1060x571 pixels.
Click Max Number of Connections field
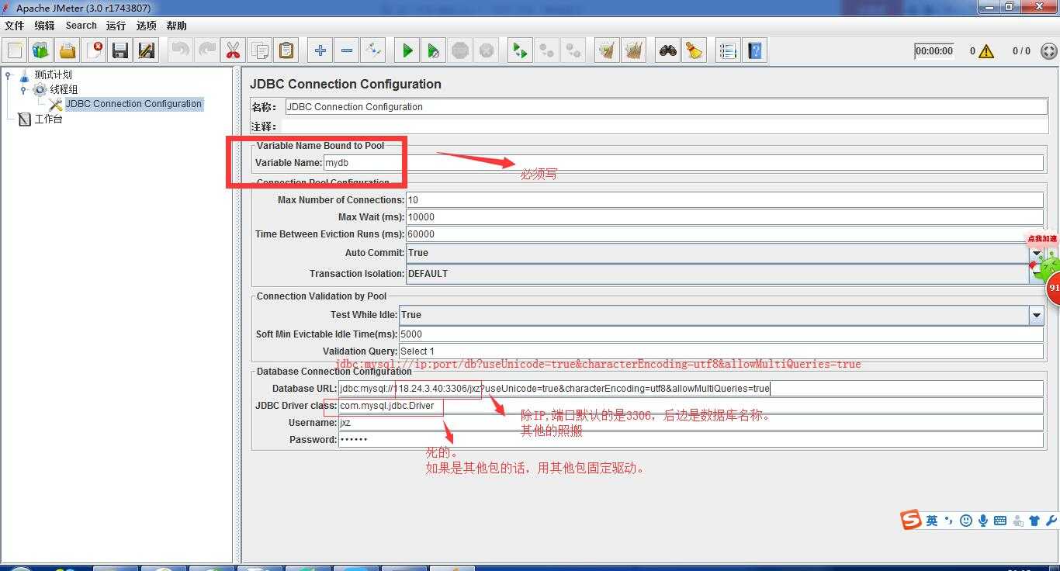point(725,200)
